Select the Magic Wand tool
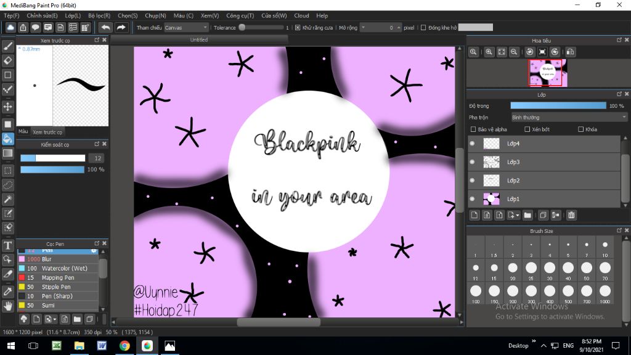 click(7, 199)
